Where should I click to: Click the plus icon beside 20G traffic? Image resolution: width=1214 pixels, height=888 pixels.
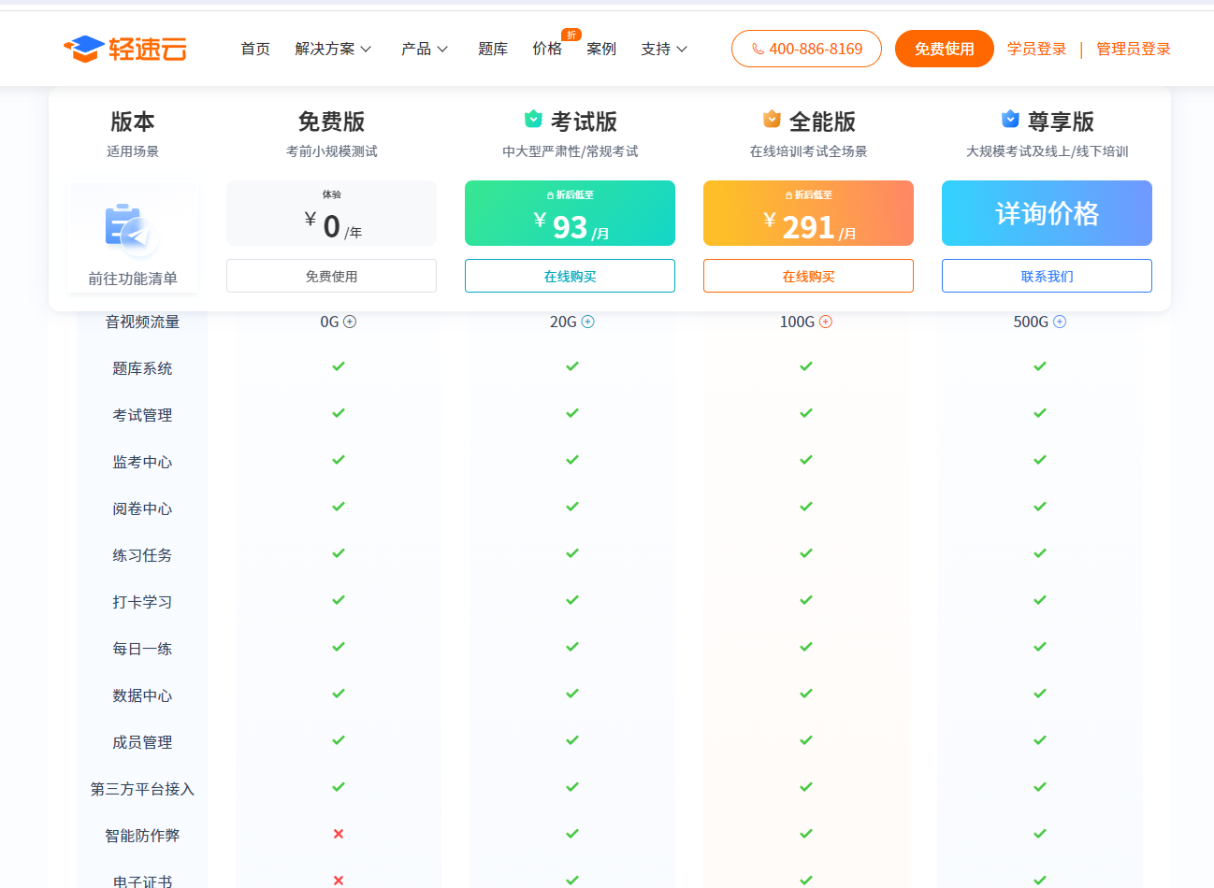click(x=588, y=322)
